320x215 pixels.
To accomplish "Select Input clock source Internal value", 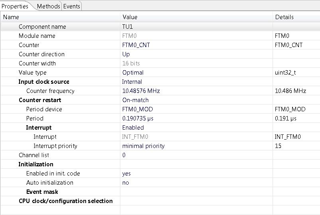I will 195,82.
